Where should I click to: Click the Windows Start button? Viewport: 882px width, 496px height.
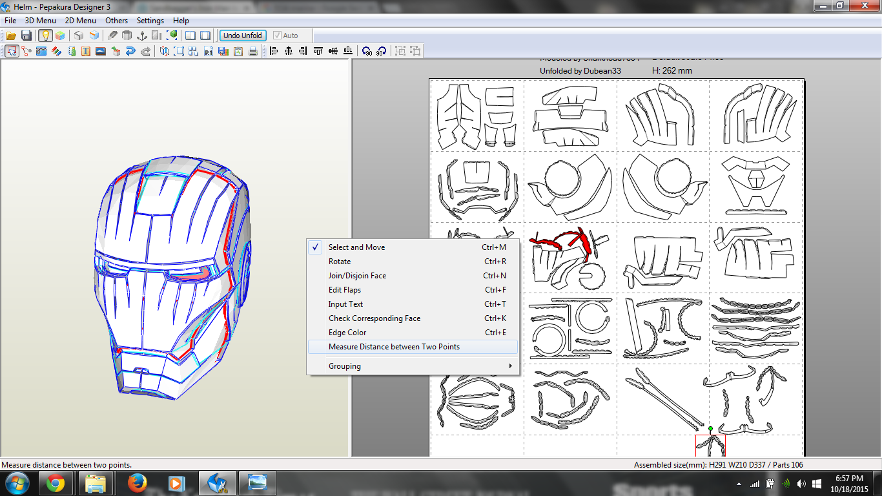[17, 483]
